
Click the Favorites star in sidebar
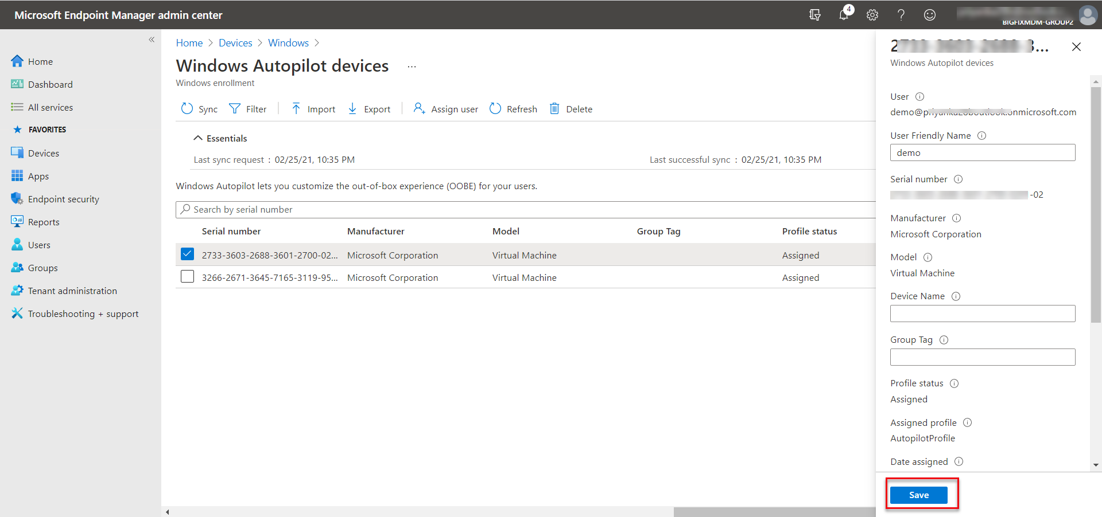coord(17,130)
